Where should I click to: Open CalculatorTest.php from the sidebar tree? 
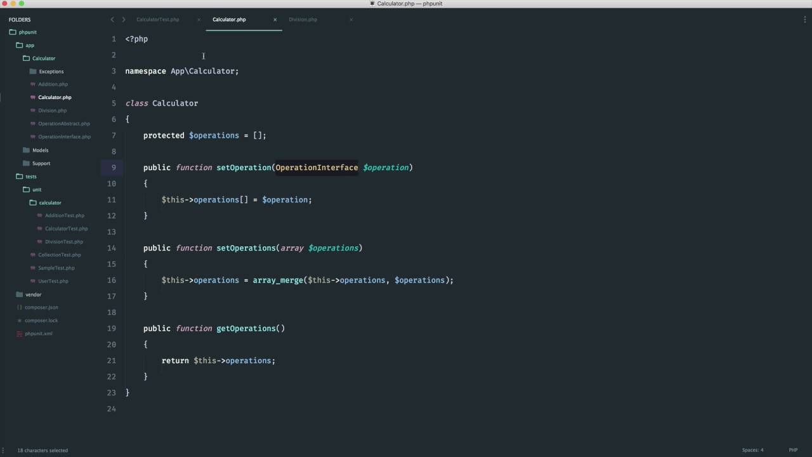[x=67, y=228]
